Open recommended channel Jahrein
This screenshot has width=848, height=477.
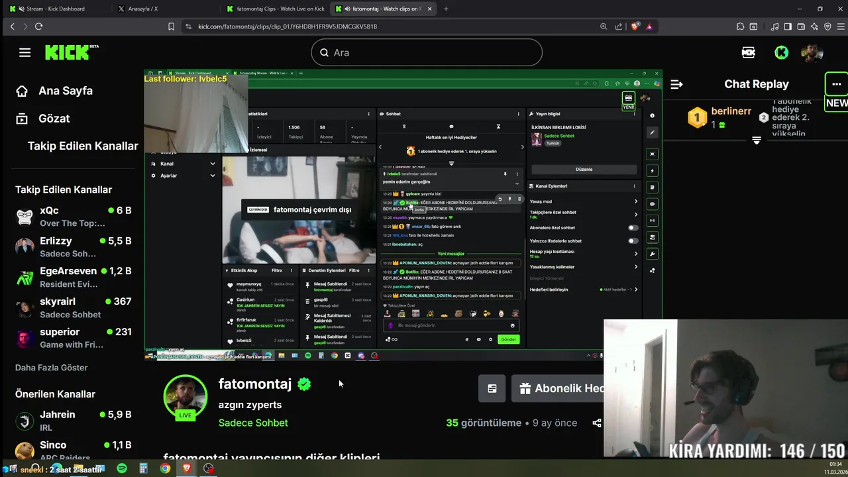(73, 421)
